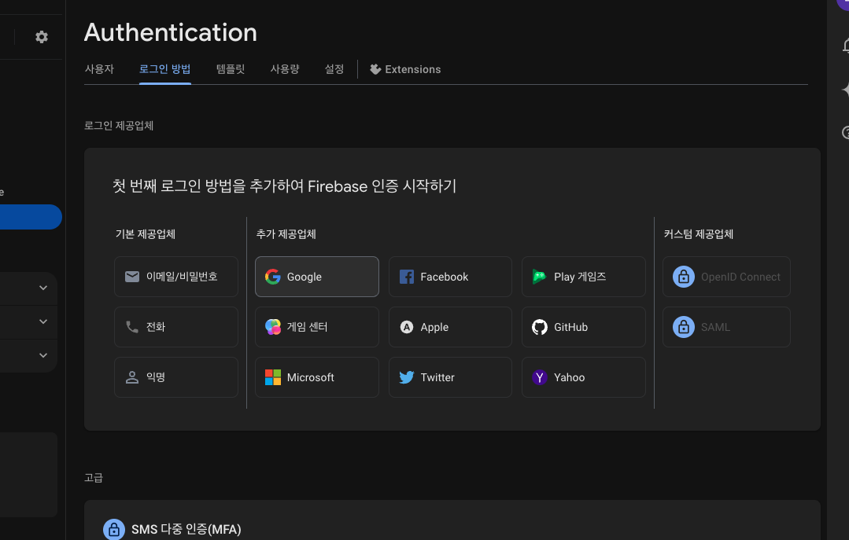This screenshot has width=849, height=540.
Task: Add Google sign-in provider
Action: pos(317,277)
